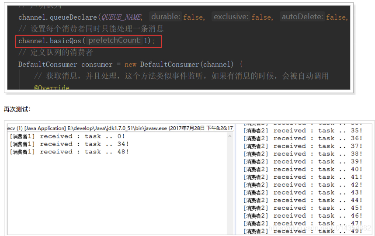The width and height of the screenshot is (375, 236).
Task: Click the 消费者2 received task 45 line
Action: point(303,208)
